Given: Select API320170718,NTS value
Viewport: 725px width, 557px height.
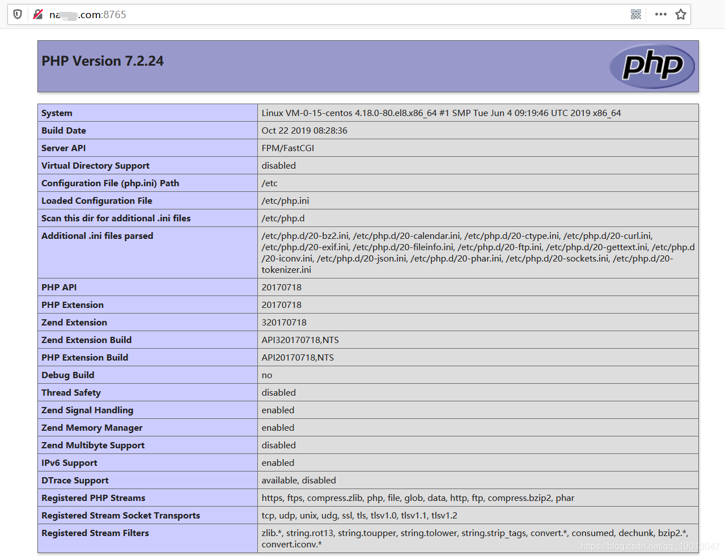Looking at the screenshot, I should coord(300,340).
